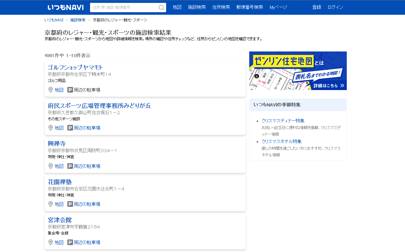
Task: Click the parking P icon for 府民スポーツ広場管理事務所みどりが丘
Action: coord(70,128)
